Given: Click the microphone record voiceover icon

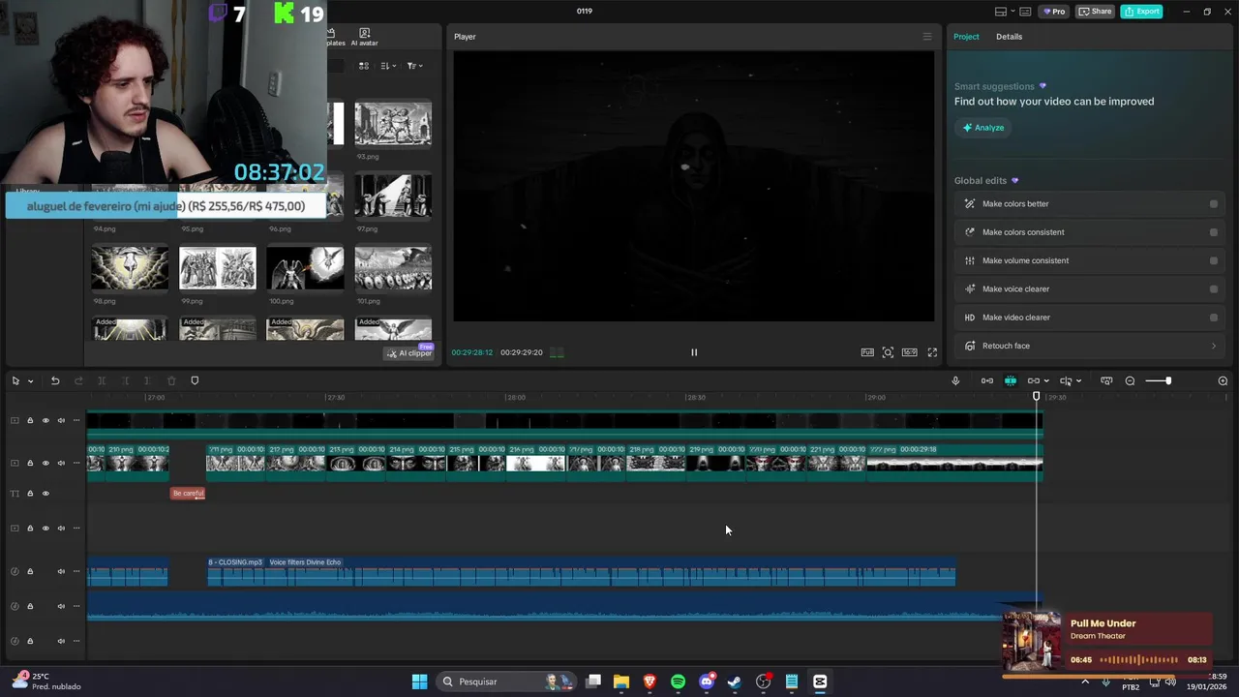Looking at the screenshot, I should [x=955, y=380].
